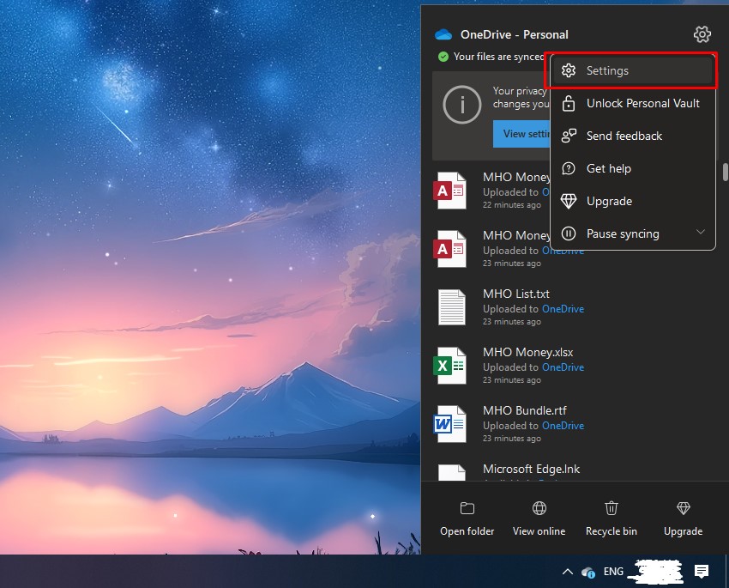Click the Open folder icon

pos(467,509)
